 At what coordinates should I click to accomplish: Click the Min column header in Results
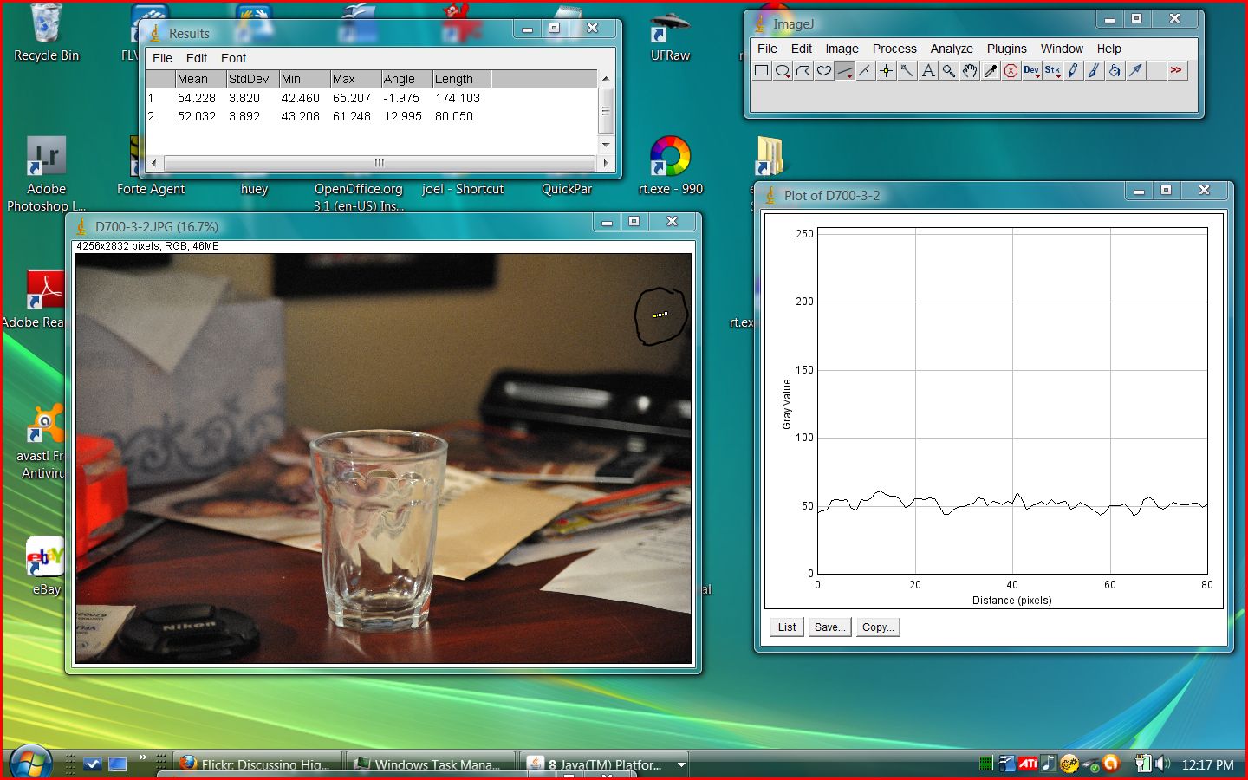(x=304, y=79)
